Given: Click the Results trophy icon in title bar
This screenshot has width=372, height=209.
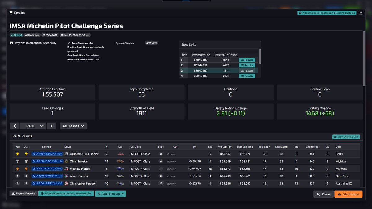Looking at the screenshot, I should pyautogui.click(x=11, y=13).
